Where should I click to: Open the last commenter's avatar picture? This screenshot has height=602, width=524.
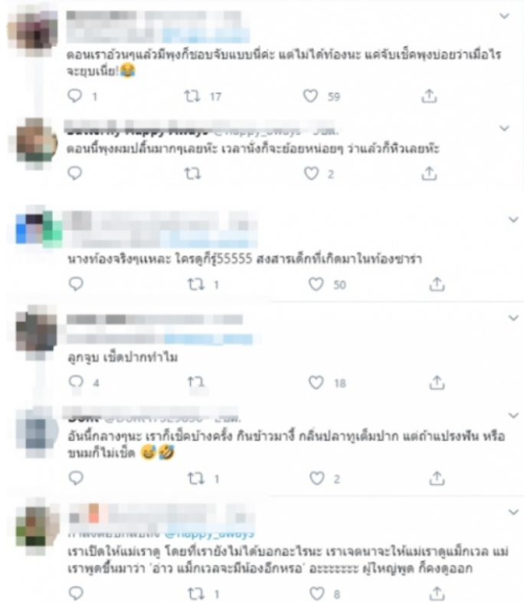point(38,527)
